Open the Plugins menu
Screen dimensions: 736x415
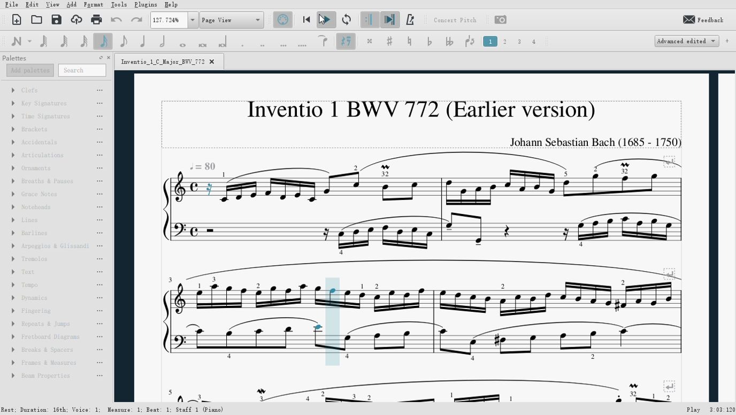pyautogui.click(x=145, y=4)
